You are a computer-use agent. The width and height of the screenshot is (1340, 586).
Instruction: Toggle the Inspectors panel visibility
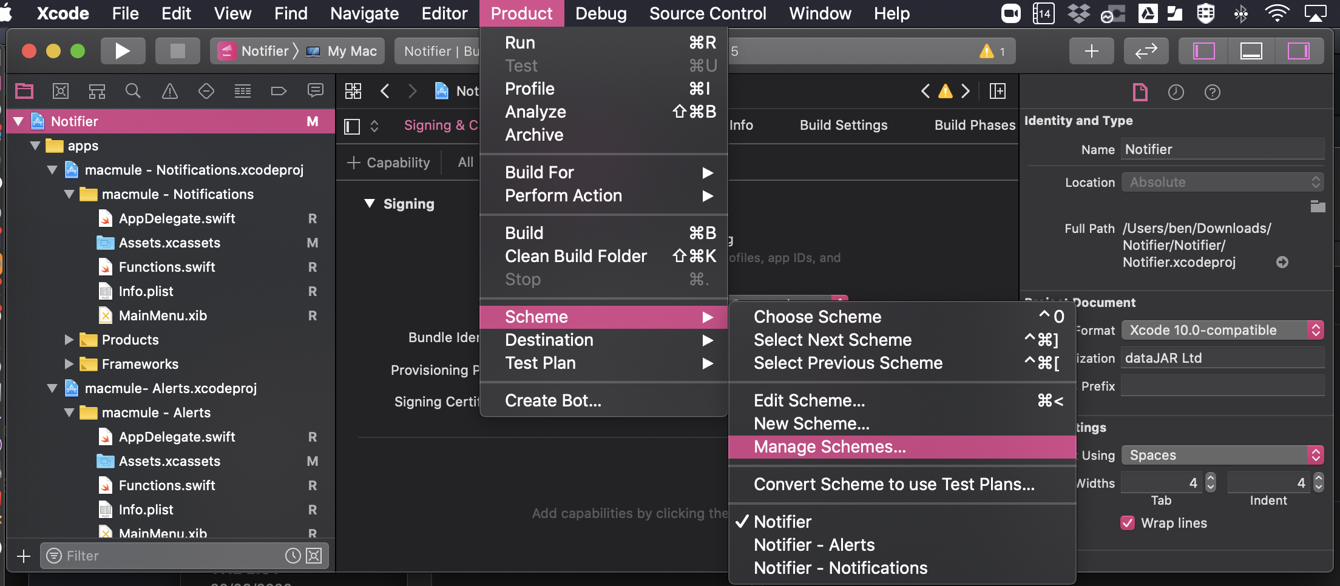1298,51
